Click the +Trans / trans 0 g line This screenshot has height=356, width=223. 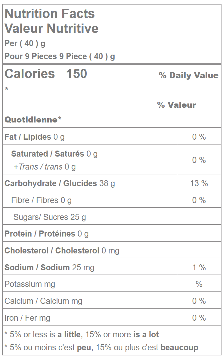point(45,167)
